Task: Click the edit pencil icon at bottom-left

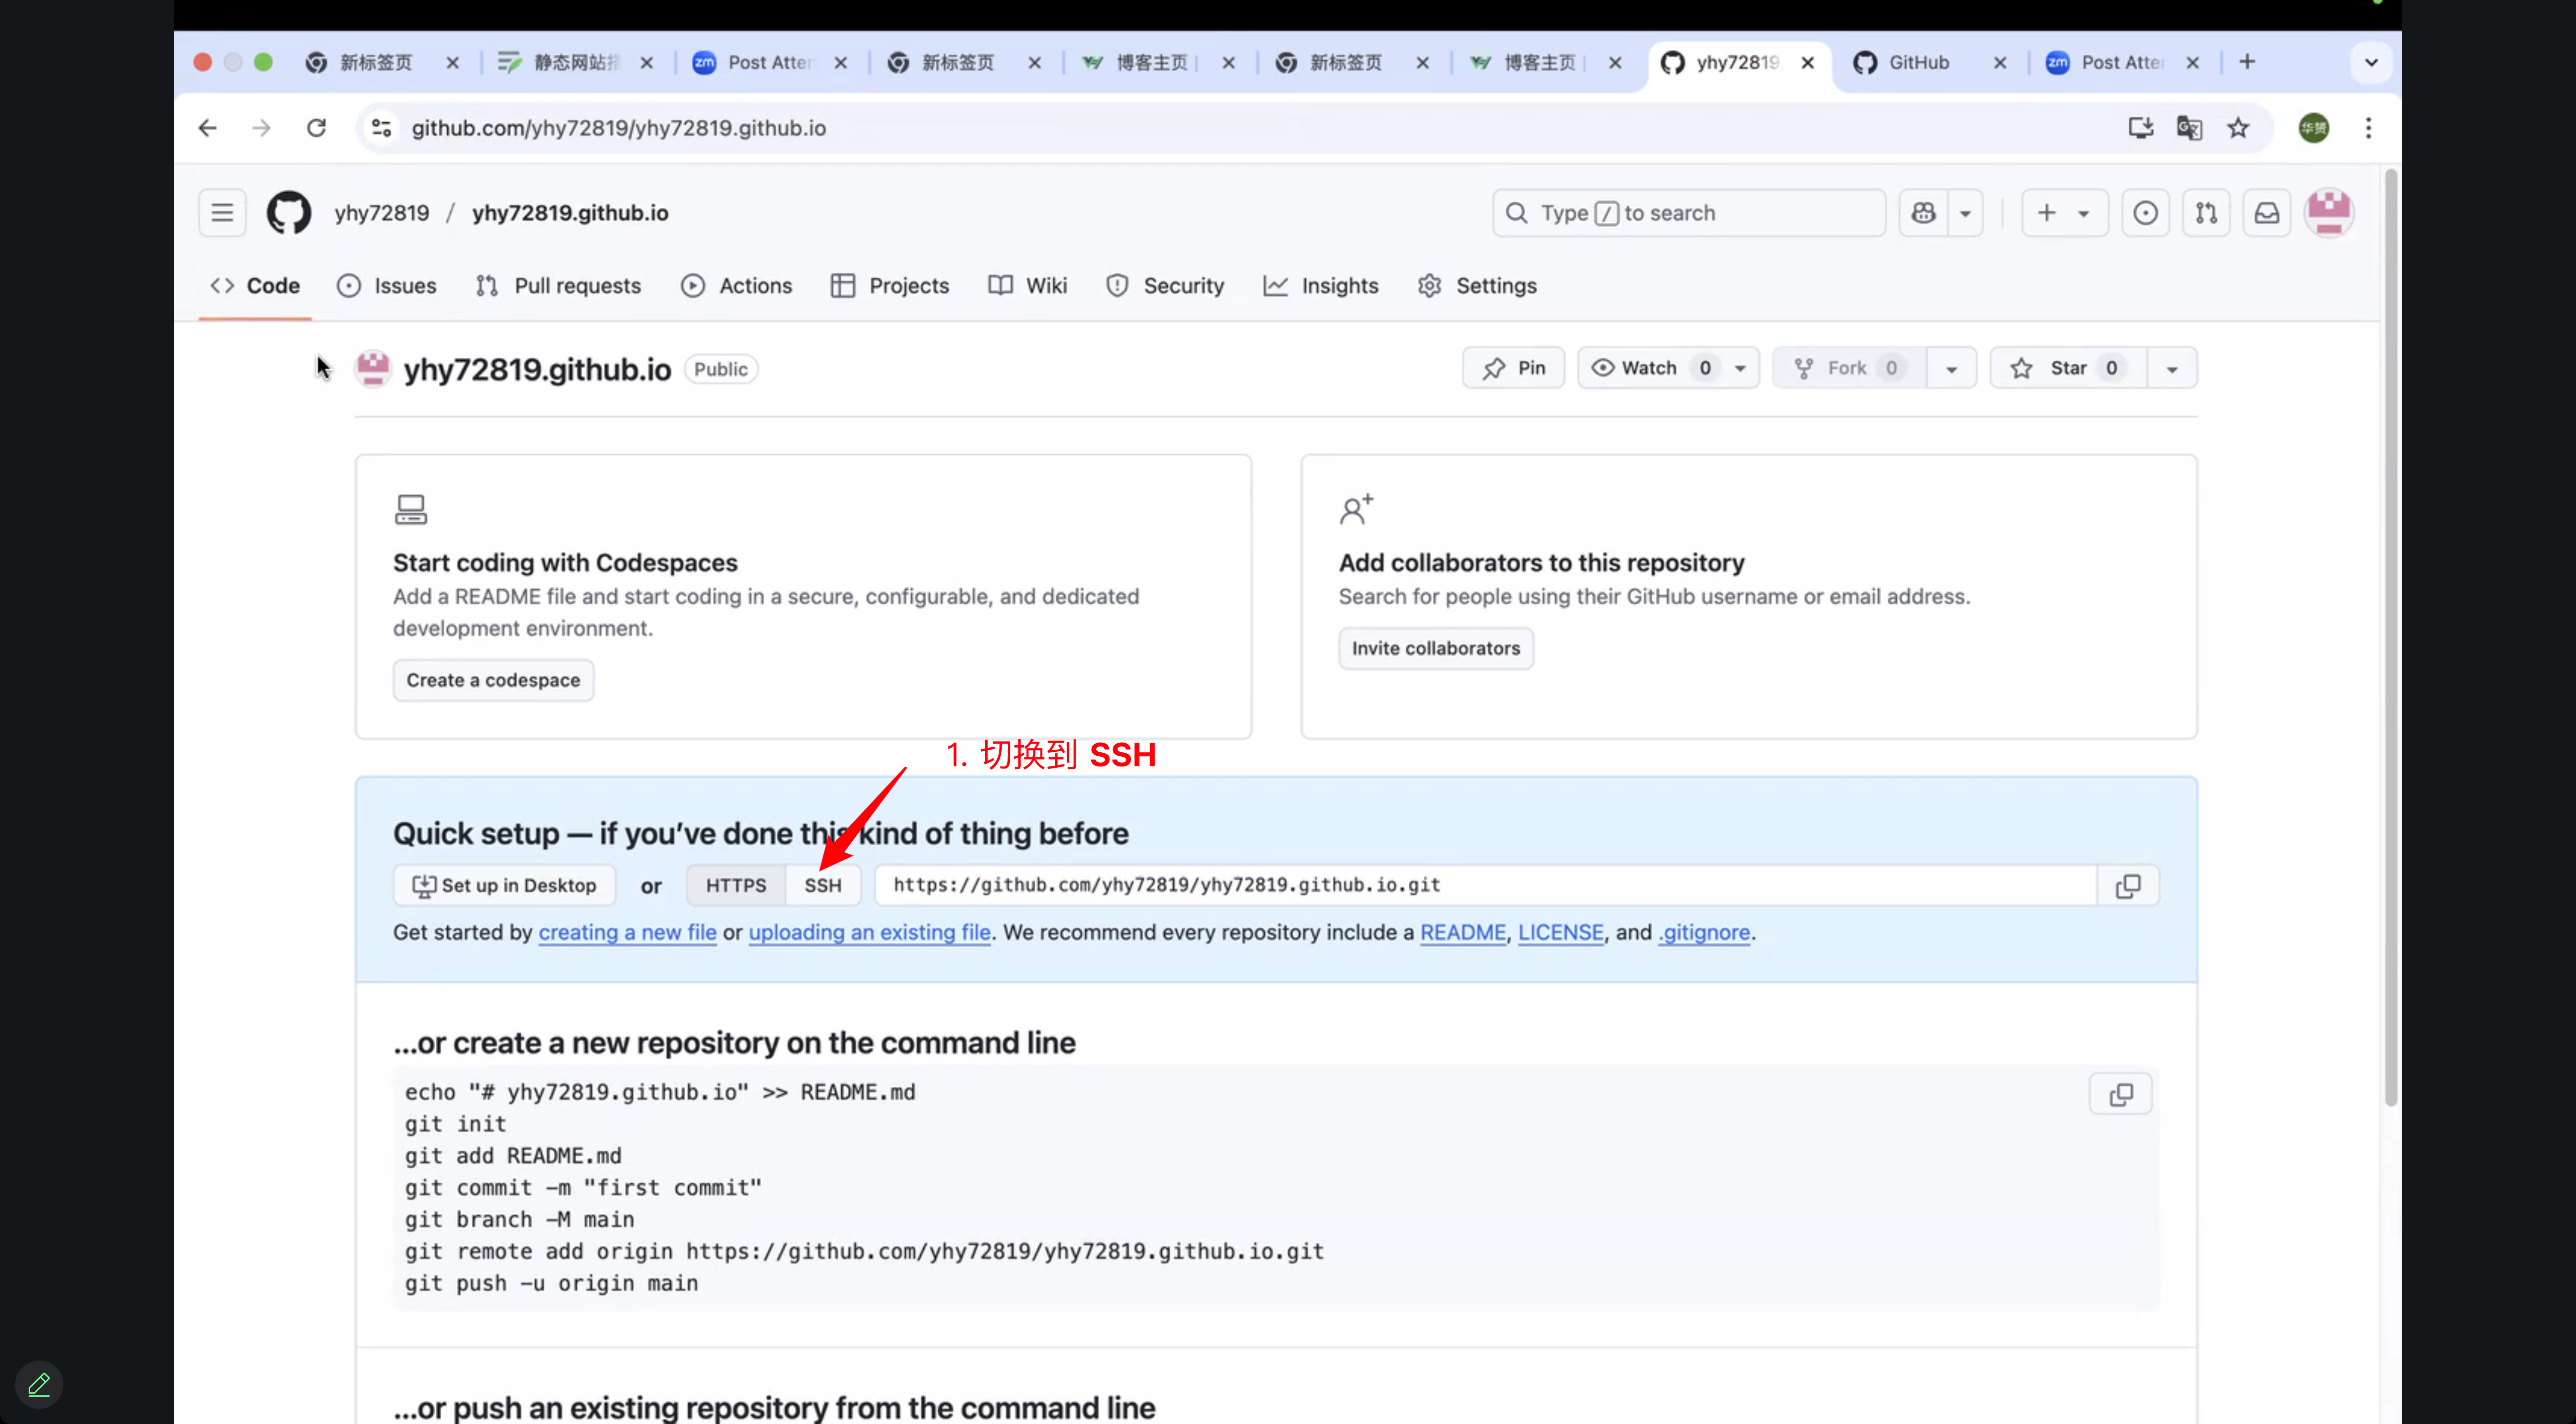Action: [39, 1385]
